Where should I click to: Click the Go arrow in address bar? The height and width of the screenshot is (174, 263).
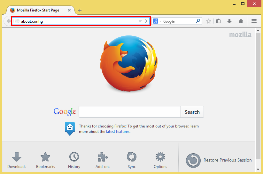146,21
